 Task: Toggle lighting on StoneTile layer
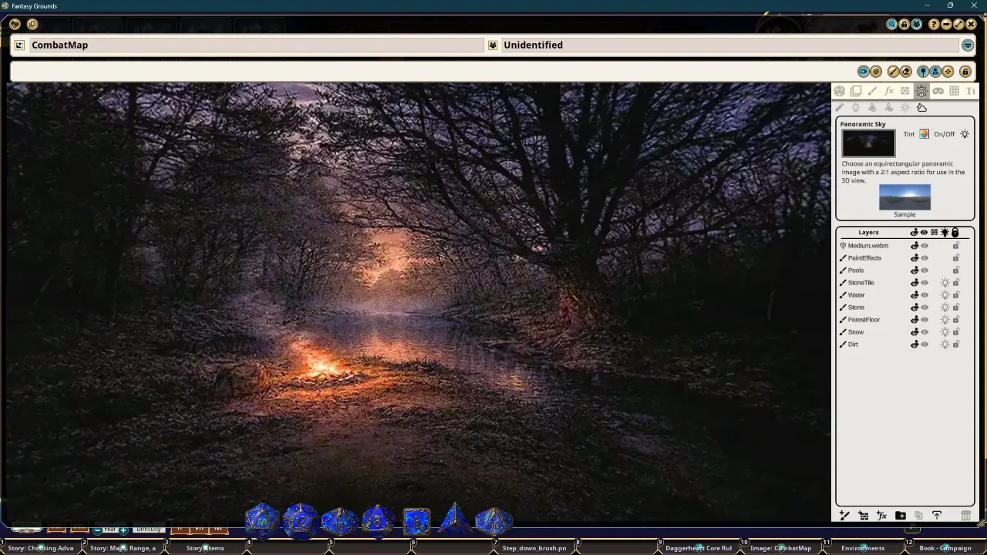945,283
